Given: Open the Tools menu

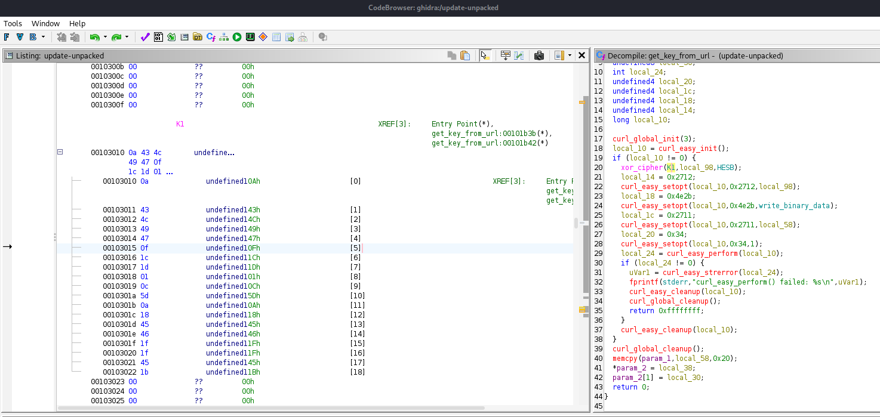Looking at the screenshot, I should pyautogui.click(x=13, y=23).
